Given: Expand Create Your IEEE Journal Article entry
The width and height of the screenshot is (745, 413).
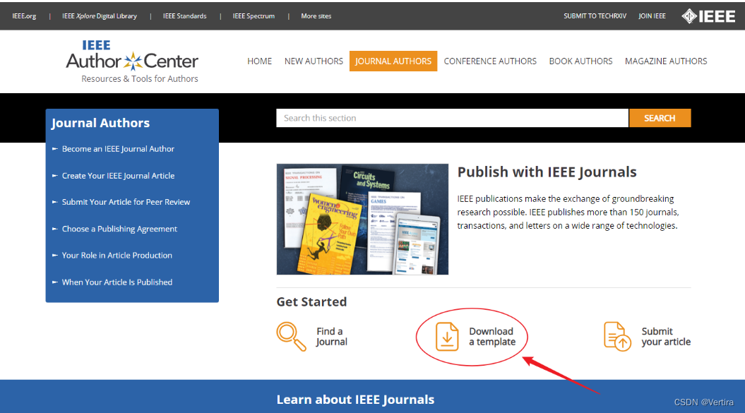Looking at the screenshot, I should [x=117, y=176].
